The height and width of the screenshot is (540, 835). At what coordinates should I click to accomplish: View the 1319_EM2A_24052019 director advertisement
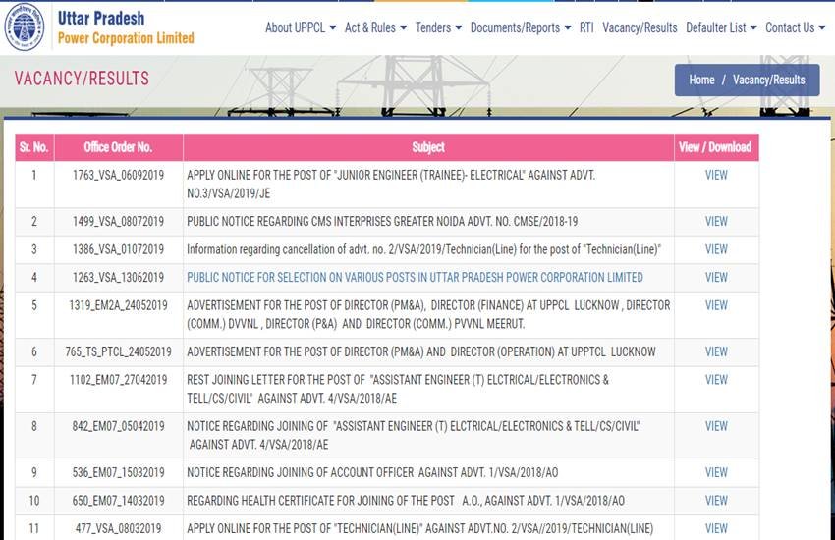click(x=716, y=305)
